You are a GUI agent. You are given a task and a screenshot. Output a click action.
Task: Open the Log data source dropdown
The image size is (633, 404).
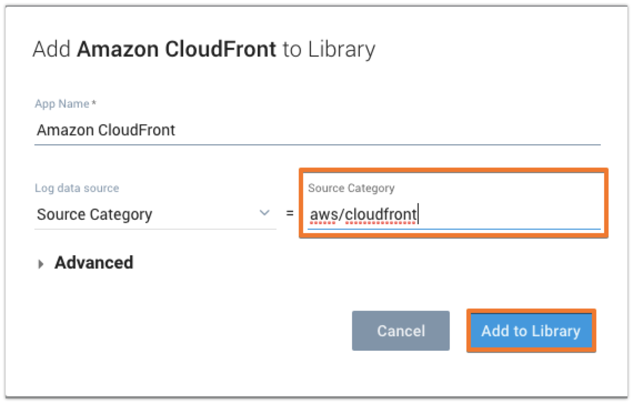155,215
